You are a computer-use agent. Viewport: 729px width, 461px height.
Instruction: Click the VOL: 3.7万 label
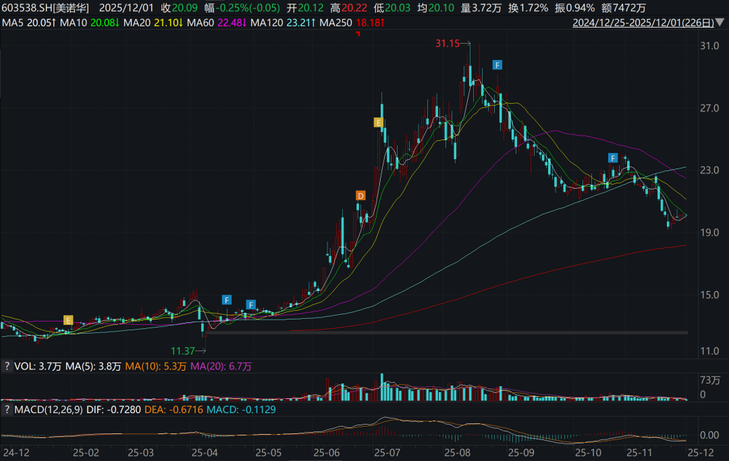pyautogui.click(x=38, y=366)
